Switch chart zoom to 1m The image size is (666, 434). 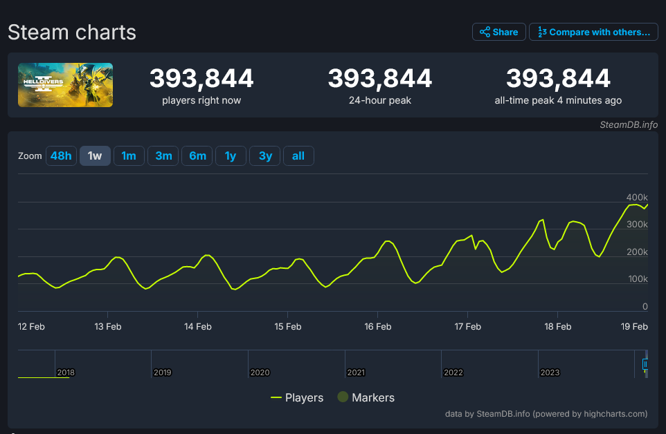(x=129, y=156)
